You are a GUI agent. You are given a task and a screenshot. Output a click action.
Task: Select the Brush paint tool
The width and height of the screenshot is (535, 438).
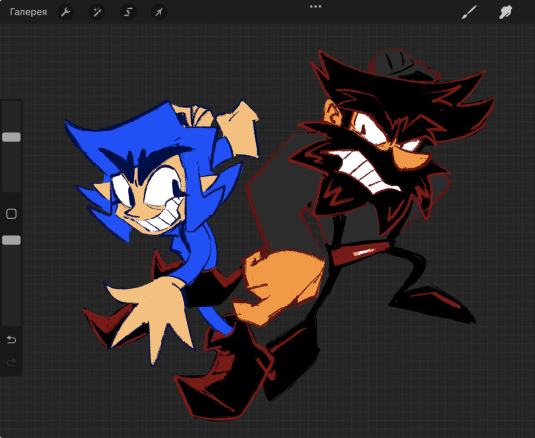(x=469, y=12)
